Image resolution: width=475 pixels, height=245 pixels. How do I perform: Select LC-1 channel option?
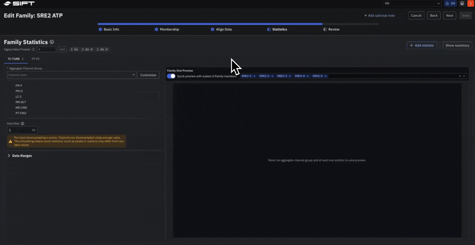click(x=18, y=97)
